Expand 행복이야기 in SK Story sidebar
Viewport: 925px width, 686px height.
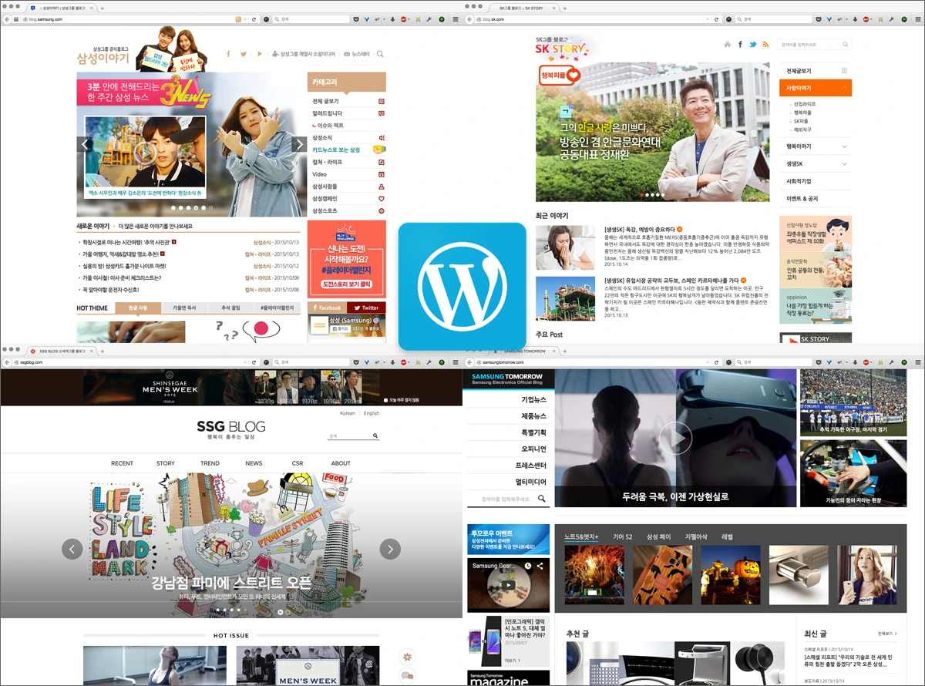coord(844,146)
